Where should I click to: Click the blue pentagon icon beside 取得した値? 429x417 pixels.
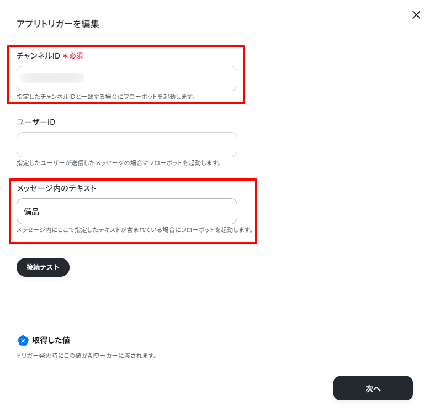23,340
